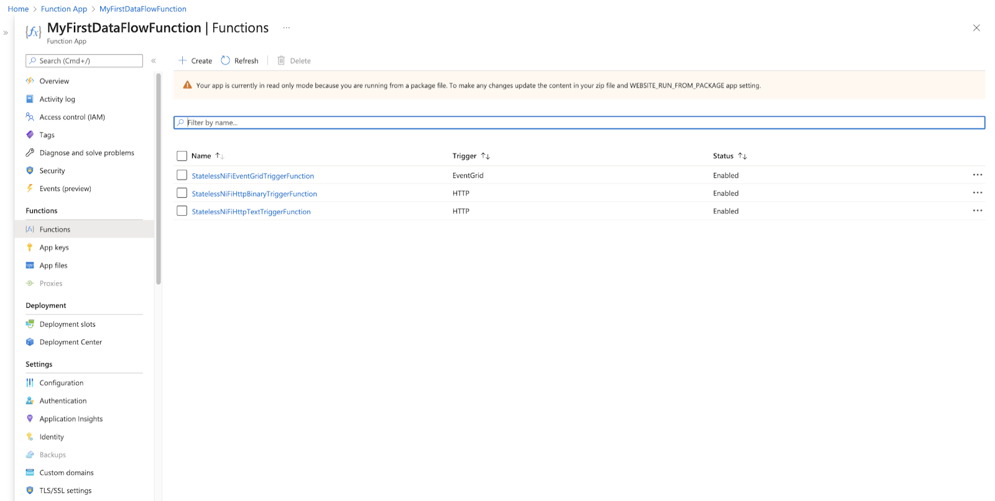
Task: Open the Tags icon in sidebar
Action: click(30, 134)
